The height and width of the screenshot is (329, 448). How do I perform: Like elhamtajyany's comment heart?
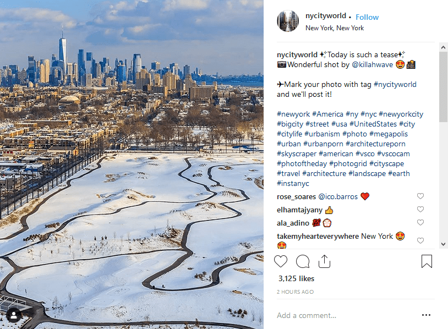tap(420, 209)
